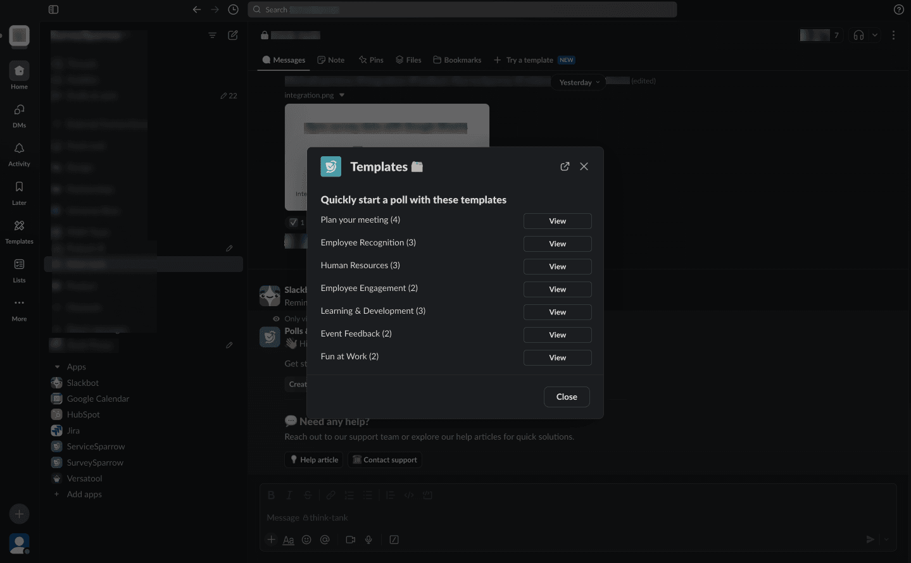Toggle text formatting Aa button
Image resolution: width=911 pixels, height=563 pixels.
(288, 540)
